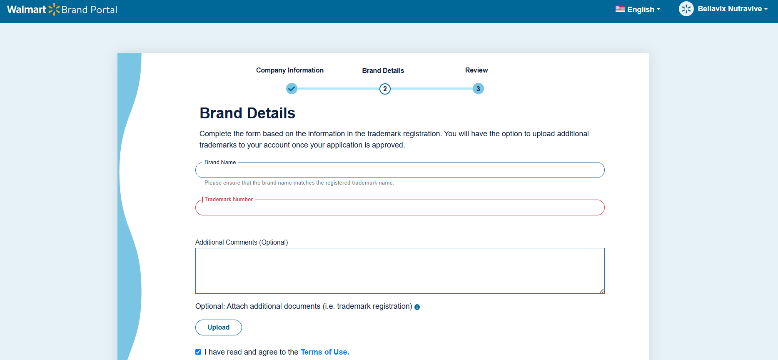Select step 3 Review circle
The width and height of the screenshot is (778, 360).
coord(478,89)
